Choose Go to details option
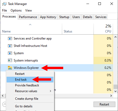This screenshot has width=118, height=111. click(x=30, y=106)
